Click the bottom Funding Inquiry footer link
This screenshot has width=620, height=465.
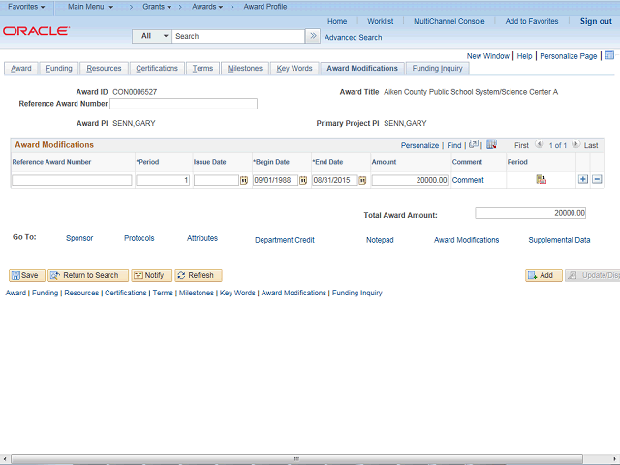(357, 293)
